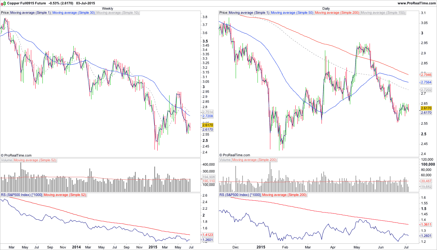Select Moving average (Simple 200) in Daily RS panel
The height and width of the screenshot is (250, 437).
click(284, 195)
